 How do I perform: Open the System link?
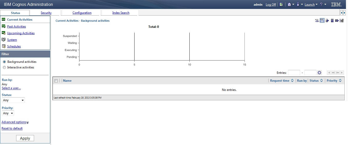pos(12,40)
